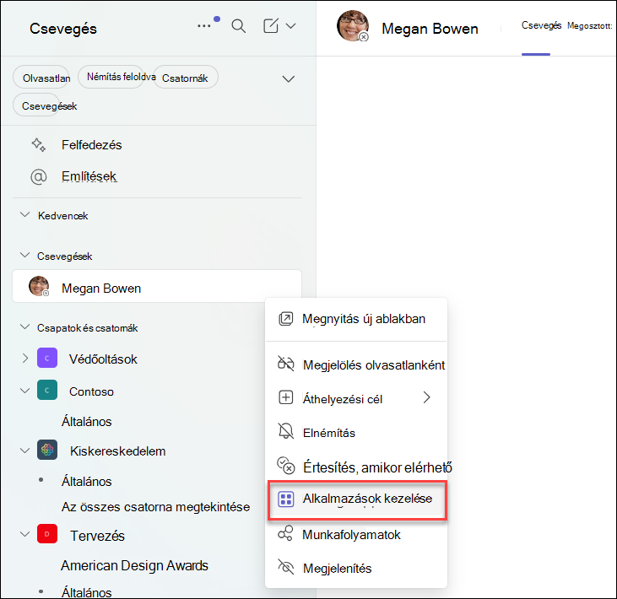Click the Kiskereskedelem team icon
617x599 pixels.
47,450
